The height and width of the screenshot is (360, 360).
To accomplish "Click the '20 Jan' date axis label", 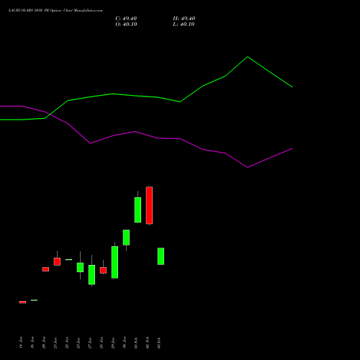I will [x=44, y=343].
